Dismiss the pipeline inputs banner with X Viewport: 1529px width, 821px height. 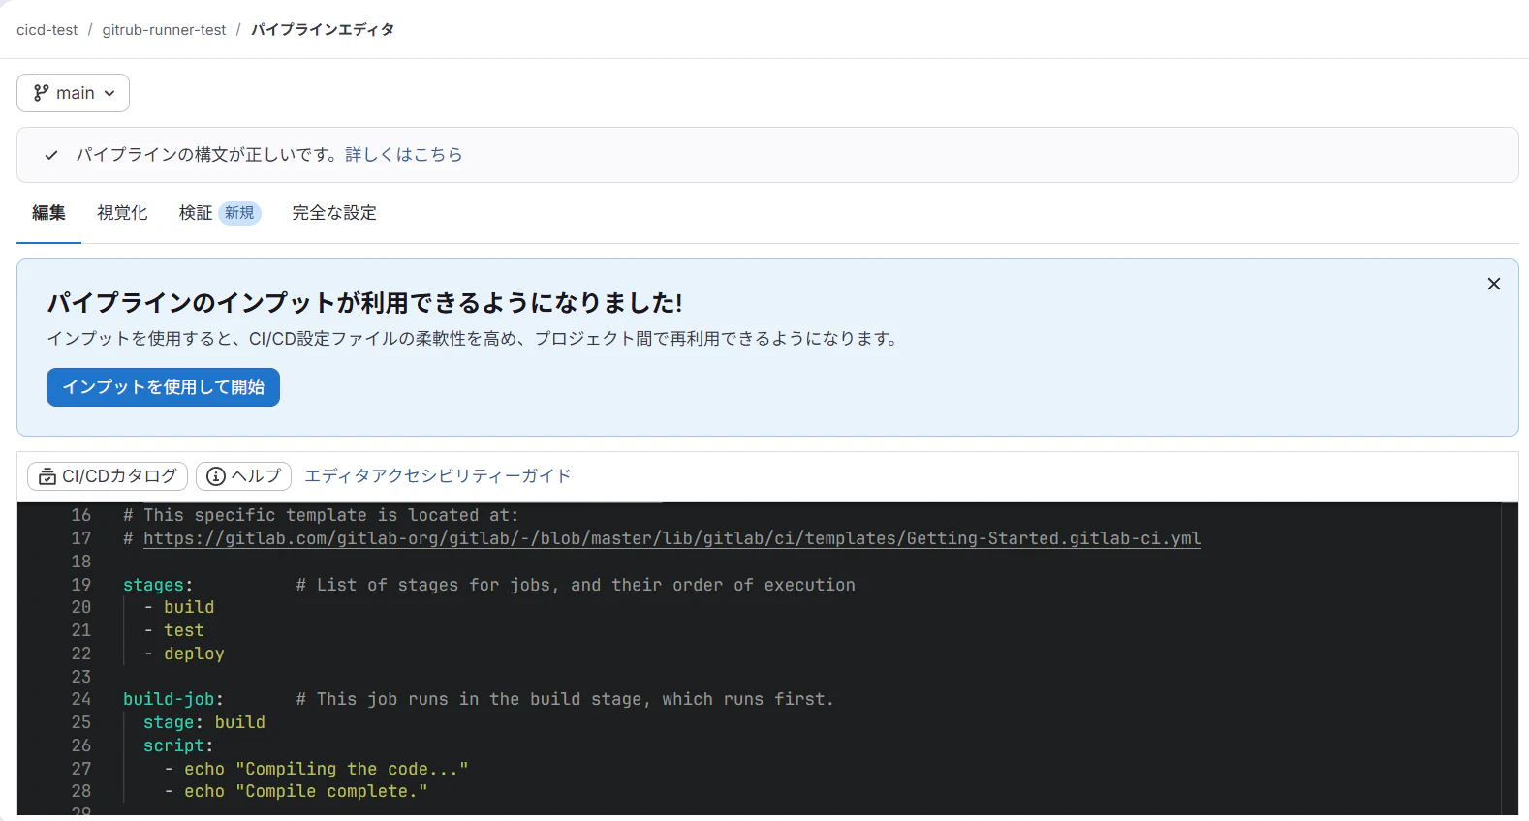[x=1494, y=284]
